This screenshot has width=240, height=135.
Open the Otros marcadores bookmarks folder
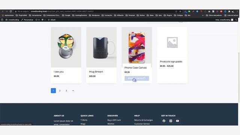tap(214, 15)
